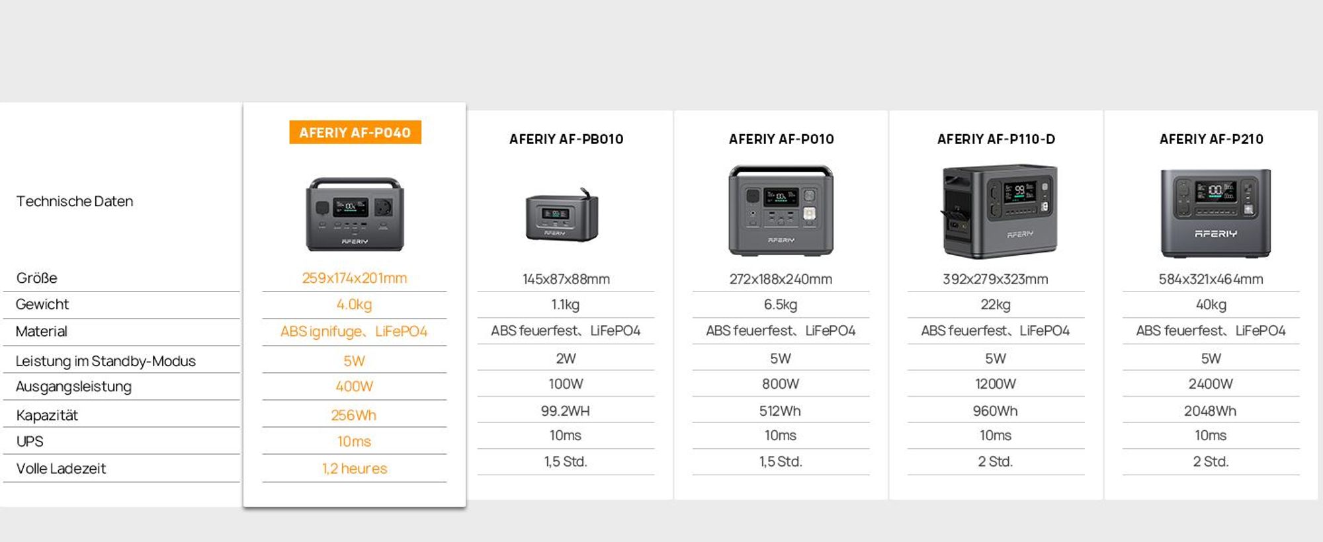Image resolution: width=1323 pixels, height=542 pixels.
Task: Select the AF-P110-D standby value "5W"
Action: (996, 358)
